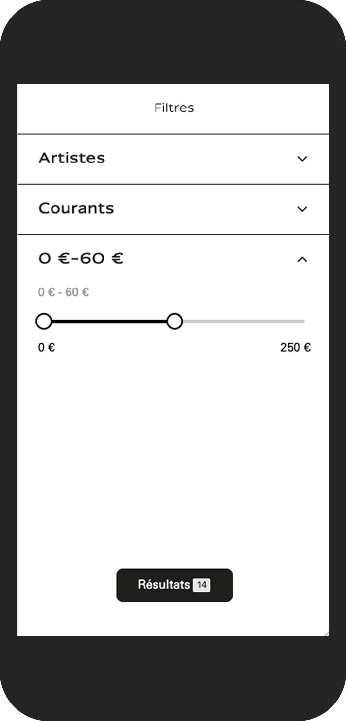Open the Courants dropdown chevron

[302, 209]
